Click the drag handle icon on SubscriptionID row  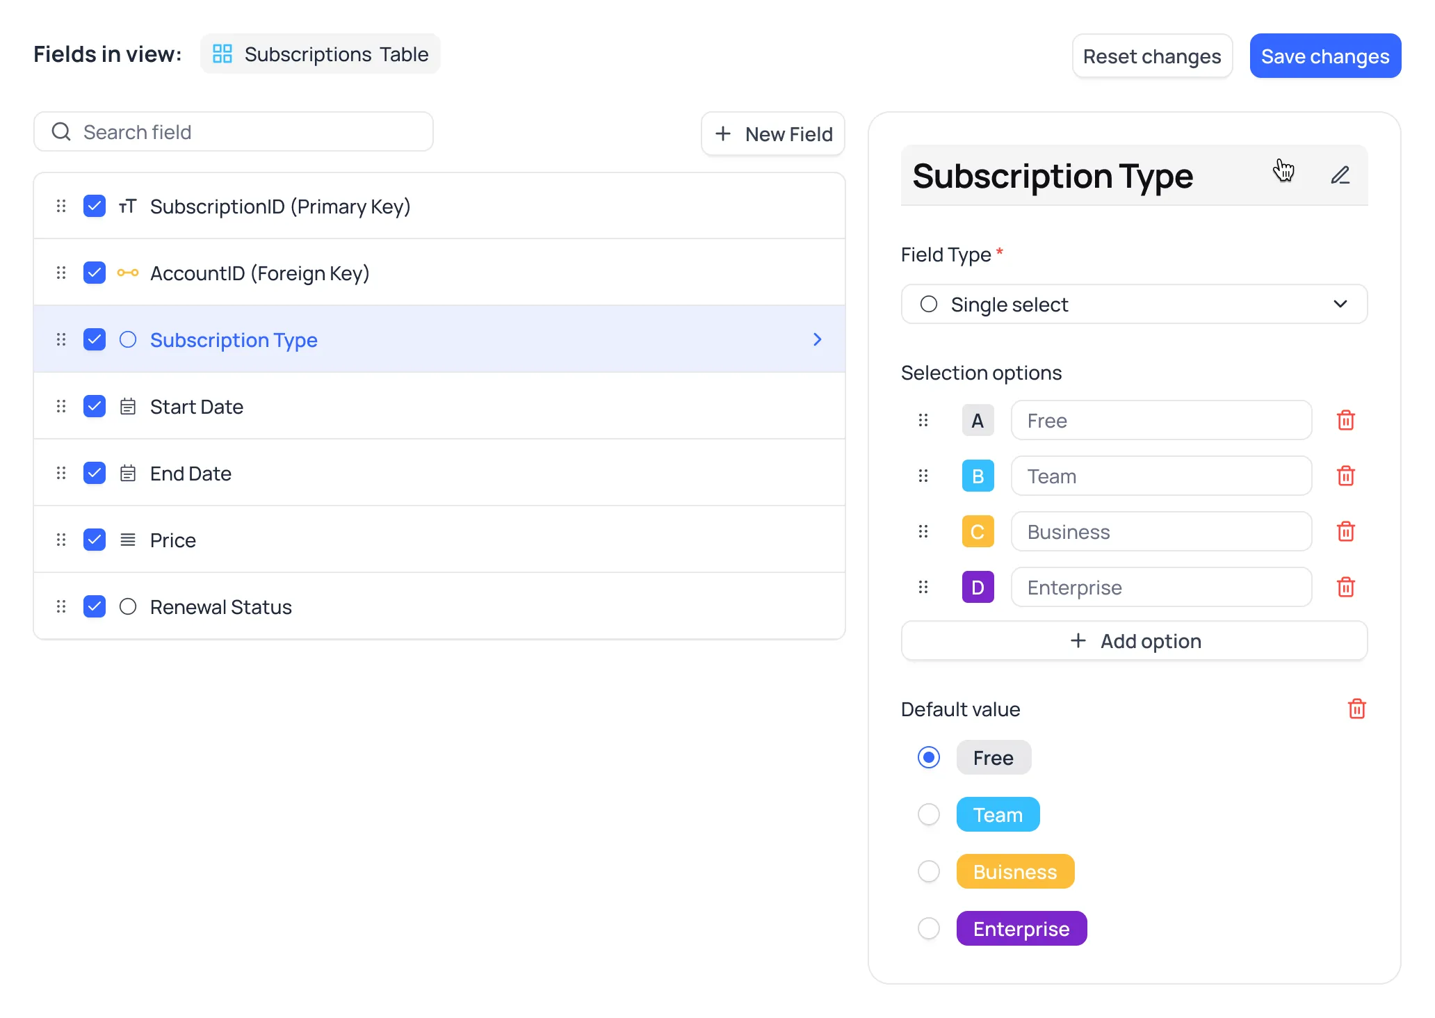[x=60, y=206]
